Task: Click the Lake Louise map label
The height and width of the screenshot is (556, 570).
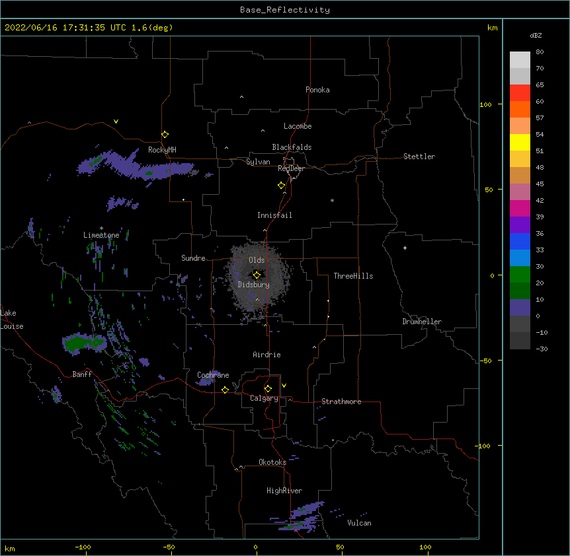Action: pos(11,320)
